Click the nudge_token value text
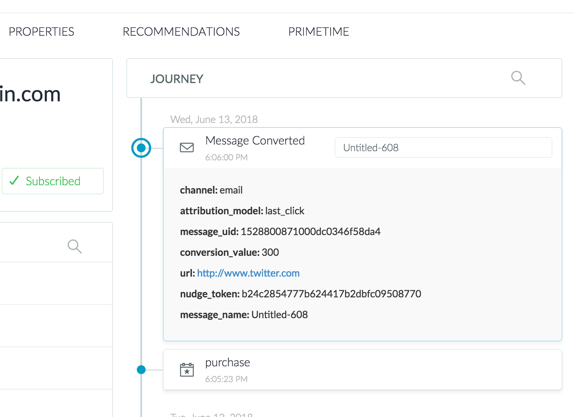This screenshot has height=417, width=574. tap(331, 294)
